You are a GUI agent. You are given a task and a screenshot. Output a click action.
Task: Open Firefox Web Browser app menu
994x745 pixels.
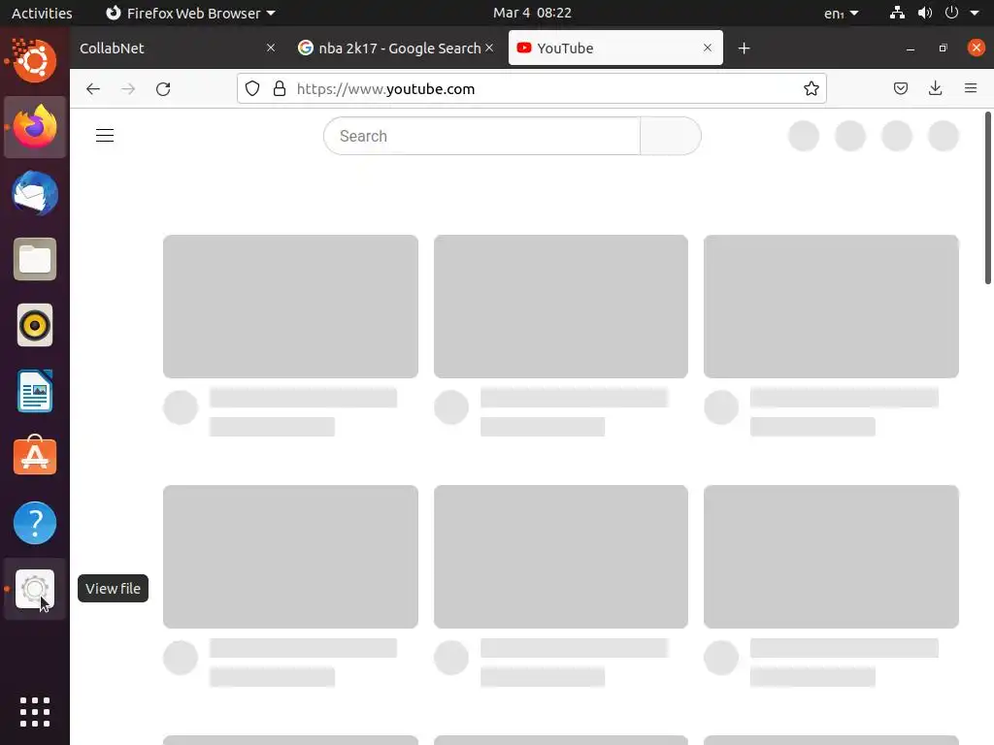(x=190, y=13)
